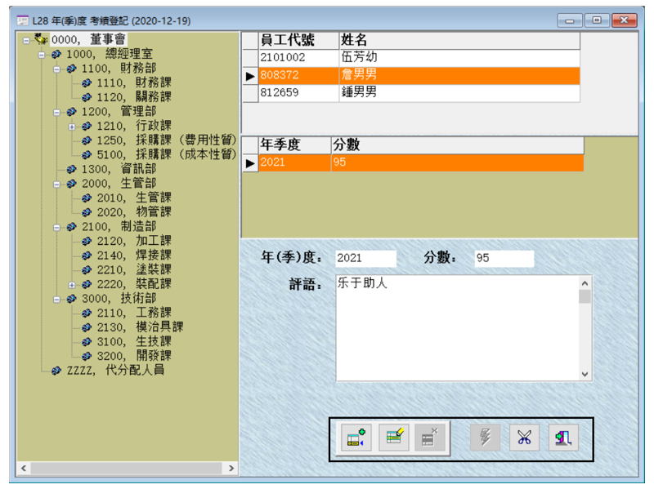The width and height of the screenshot is (654, 489).
Task: Click the window title bar form icon
Action: [23, 20]
